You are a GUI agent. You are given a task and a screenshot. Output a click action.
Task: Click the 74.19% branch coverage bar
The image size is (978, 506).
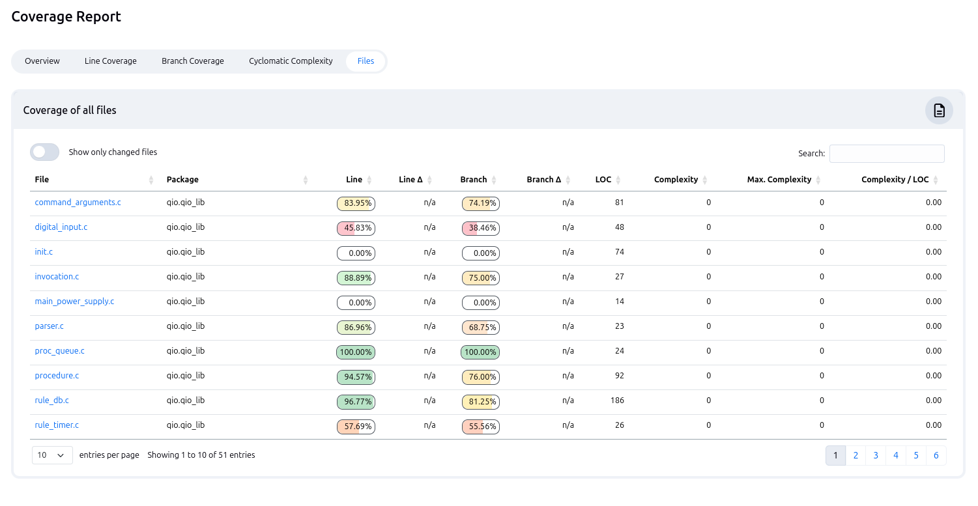(x=480, y=203)
